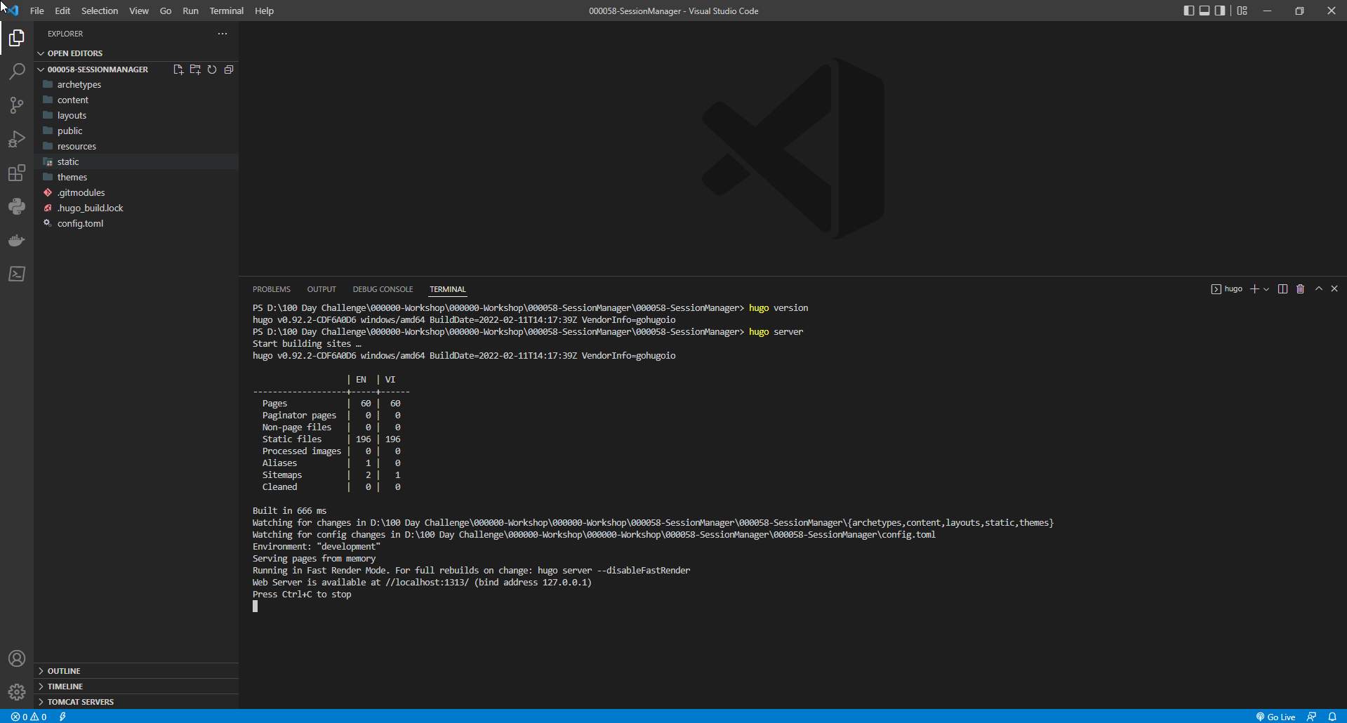Open the Help menu

(x=264, y=11)
